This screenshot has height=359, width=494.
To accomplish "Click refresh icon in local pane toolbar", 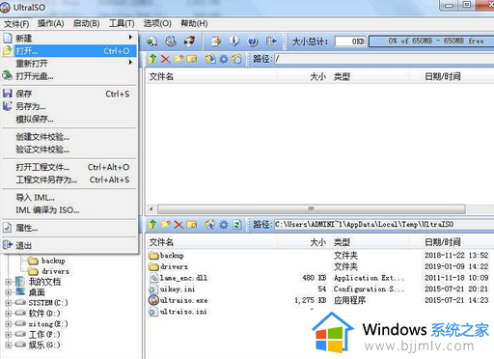I will click(x=237, y=224).
